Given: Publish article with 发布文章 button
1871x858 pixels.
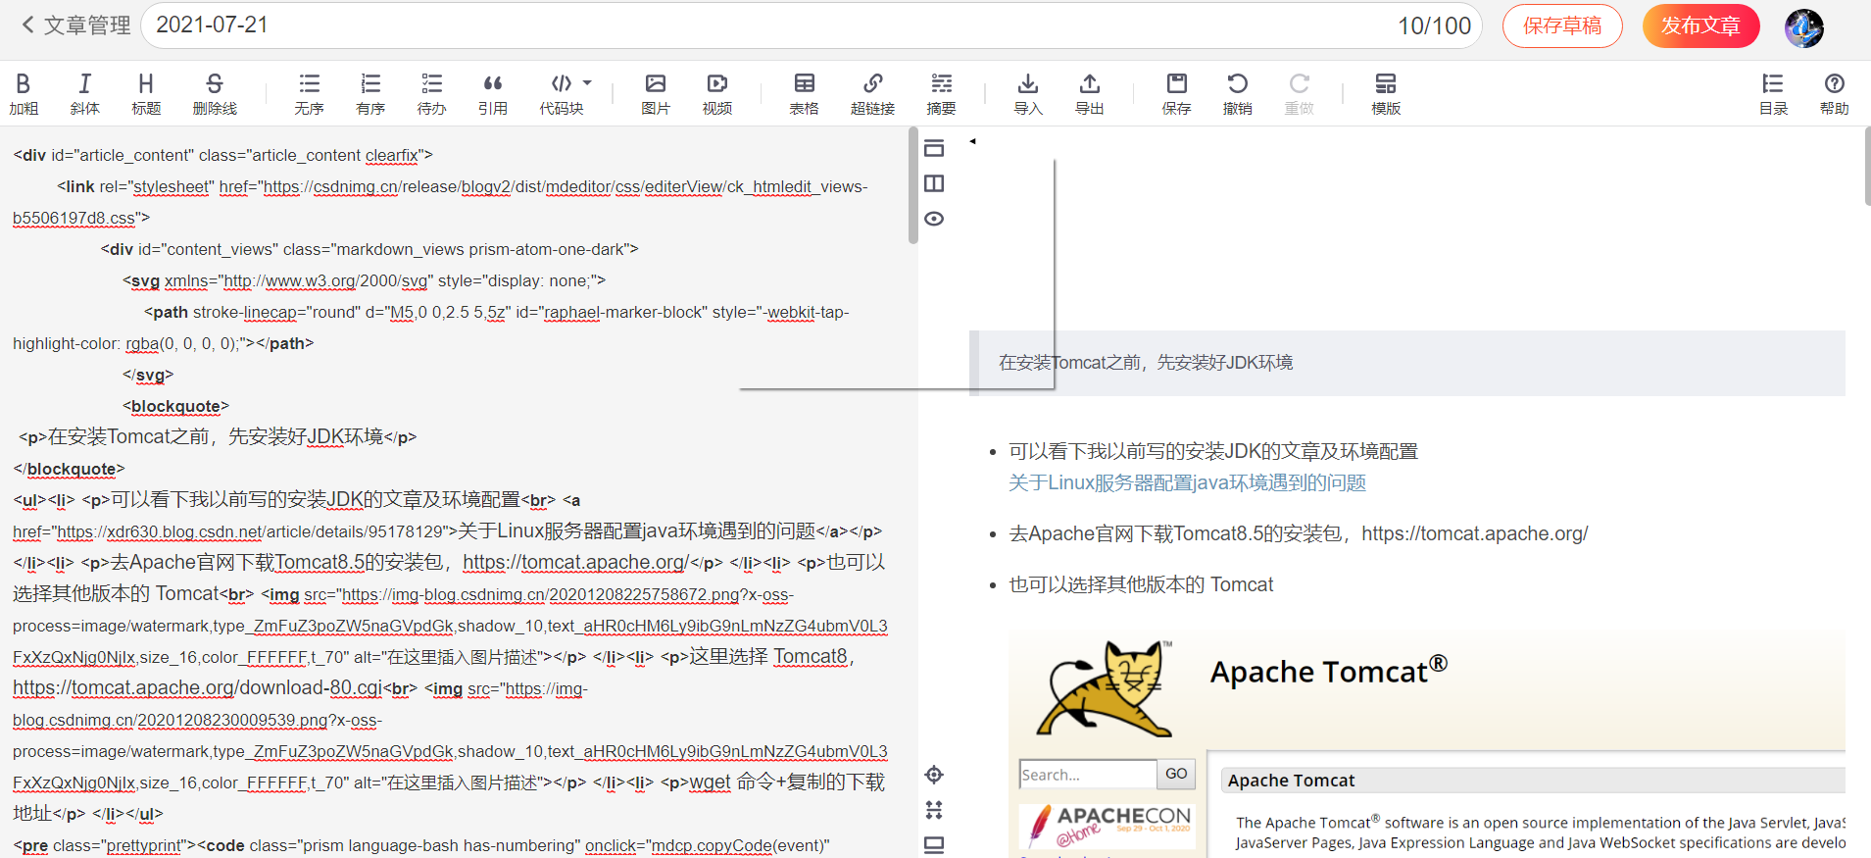Looking at the screenshot, I should (x=1700, y=25).
